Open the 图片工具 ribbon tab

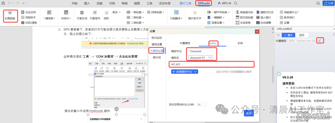click(x=185, y=3)
